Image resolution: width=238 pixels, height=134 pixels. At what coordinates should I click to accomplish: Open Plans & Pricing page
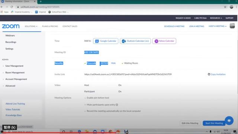[x=50, y=26]
